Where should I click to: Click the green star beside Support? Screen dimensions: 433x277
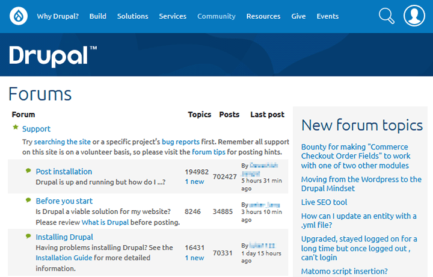[15, 128]
